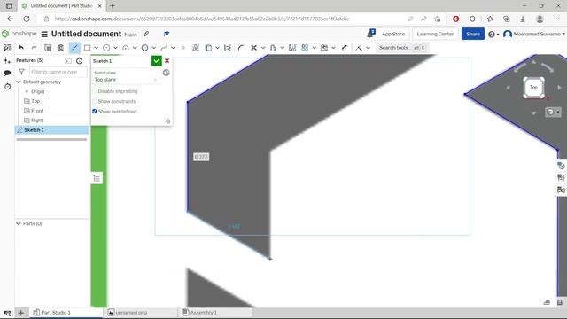Accept Sketch 1 with green checkmark
Screen dimensions: 567x319
156,61
